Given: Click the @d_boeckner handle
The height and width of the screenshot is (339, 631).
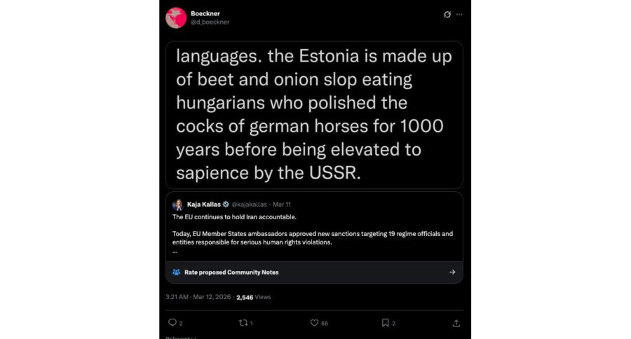Looking at the screenshot, I should 210,22.
